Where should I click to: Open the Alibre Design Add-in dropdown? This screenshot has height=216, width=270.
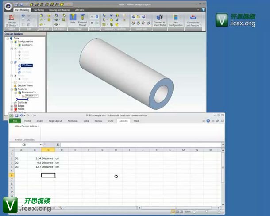pos(27,126)
